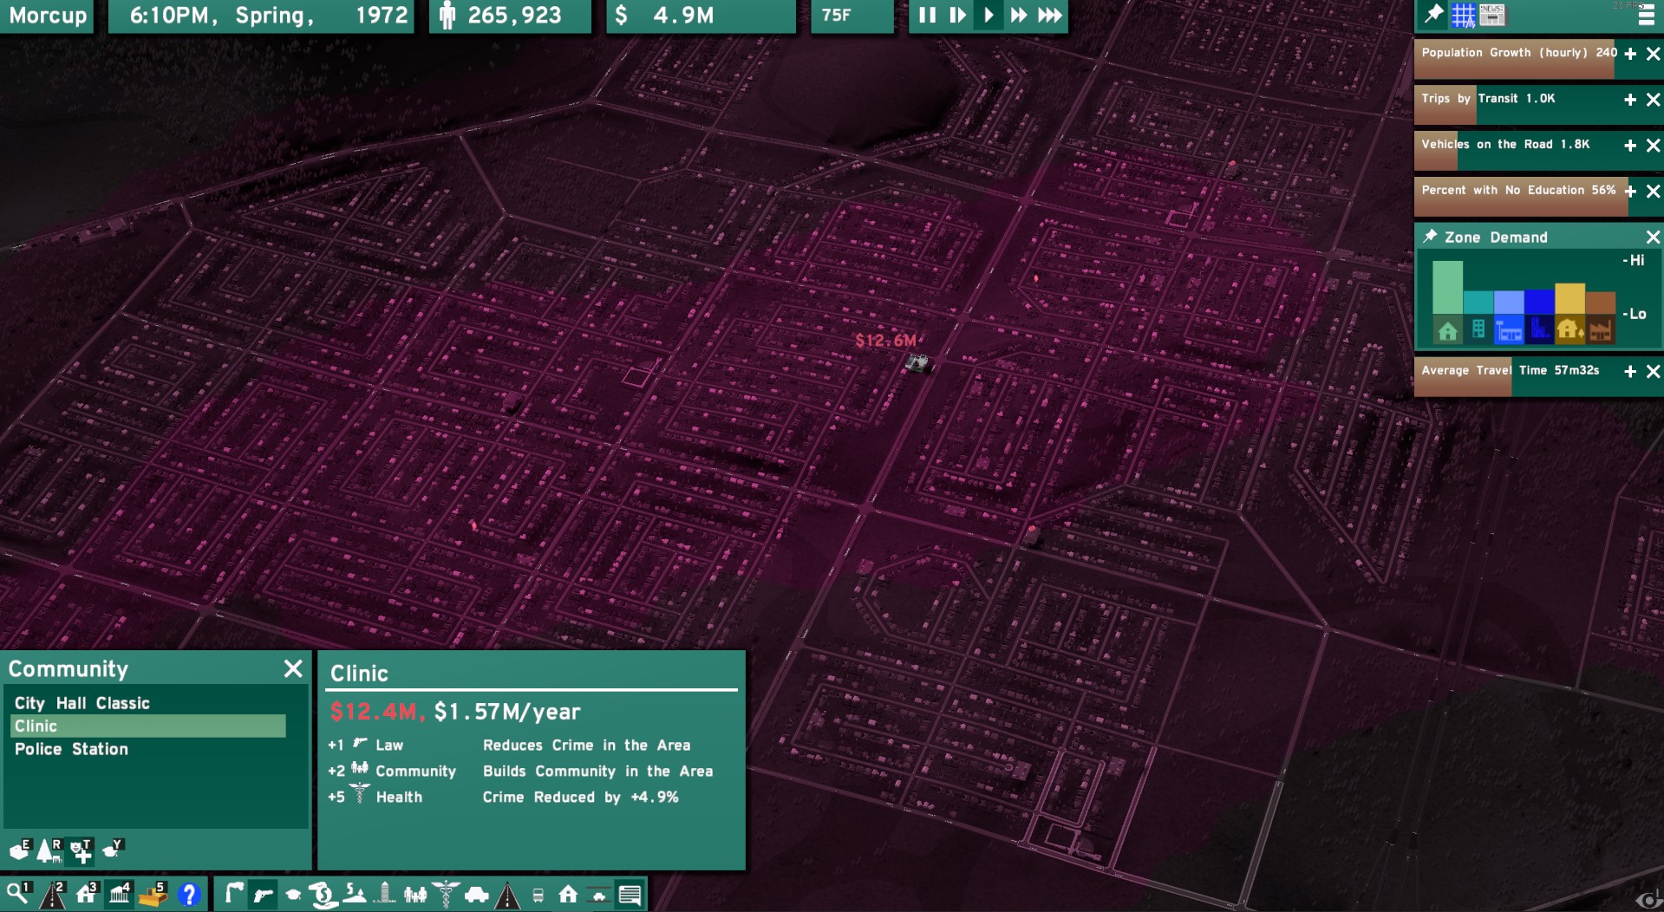The image size is (1664, 912).
Task: Click the green residential demand bar
Action: (x=1447, y=288)
